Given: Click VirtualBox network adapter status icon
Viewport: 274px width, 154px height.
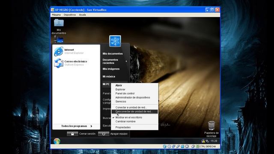Looking at the screenshot, I should [174, 146].
